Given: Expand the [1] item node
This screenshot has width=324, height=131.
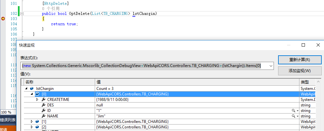Looking at the screenshot, I should (32, 121).
